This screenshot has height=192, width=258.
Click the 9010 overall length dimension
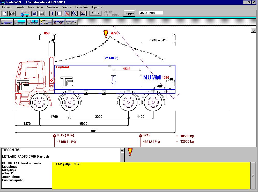point(95,131)
